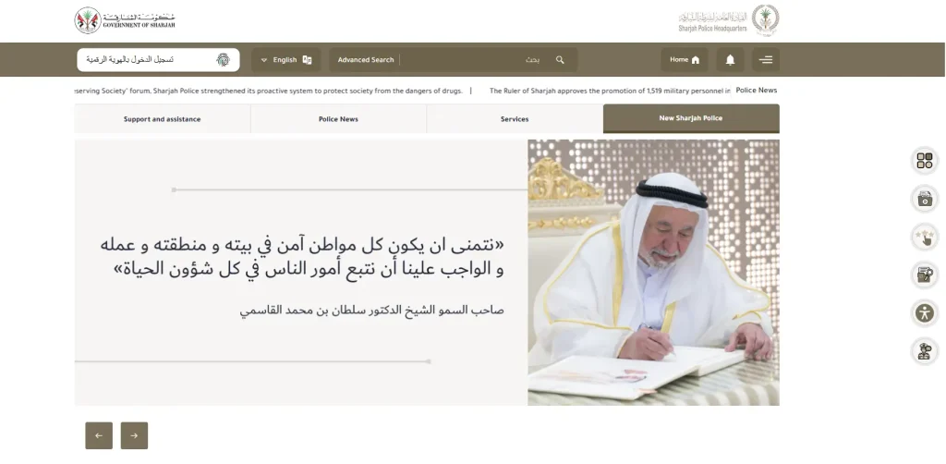
Task: Click the star rating hand icon
Action: pyautogui.click(x=924, y=238)
